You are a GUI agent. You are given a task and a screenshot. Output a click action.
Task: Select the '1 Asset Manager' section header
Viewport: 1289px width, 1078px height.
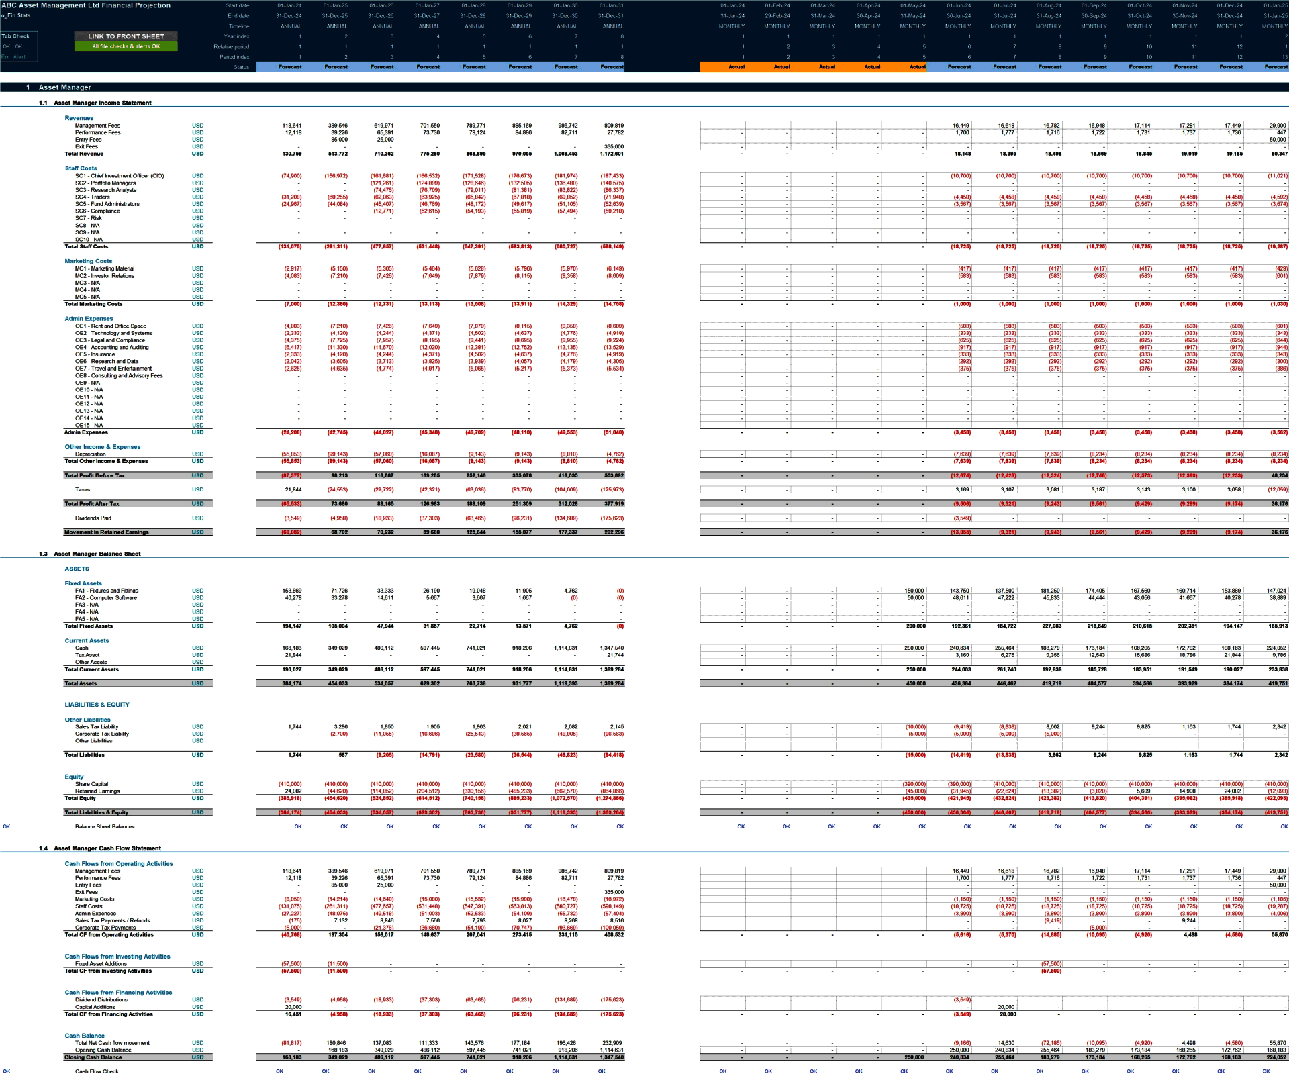(x=58, y=87)
